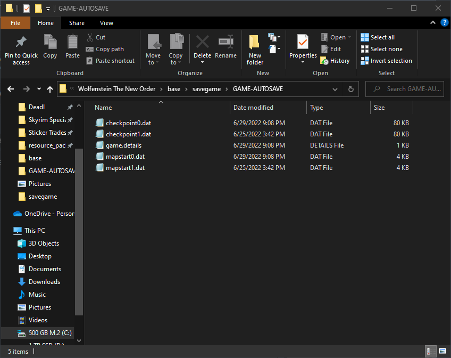Expand the Properties dropdown arrow
The height and width of the screenshot is (358, 451).
pos(303,62)
